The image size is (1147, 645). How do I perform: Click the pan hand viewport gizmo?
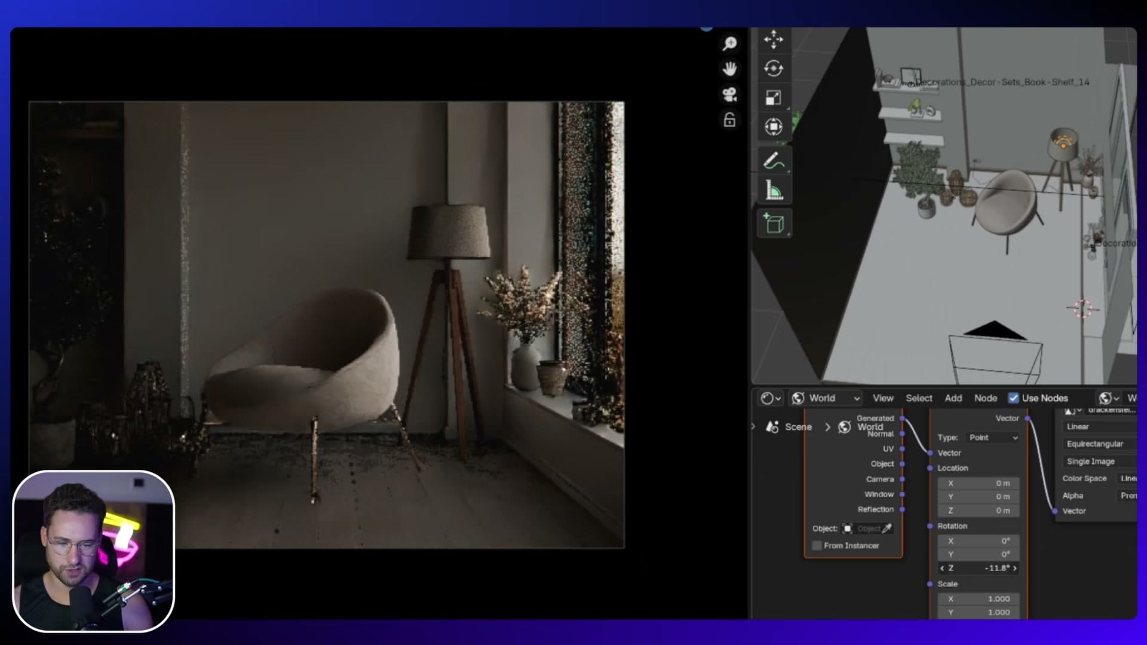click(729, 69)
